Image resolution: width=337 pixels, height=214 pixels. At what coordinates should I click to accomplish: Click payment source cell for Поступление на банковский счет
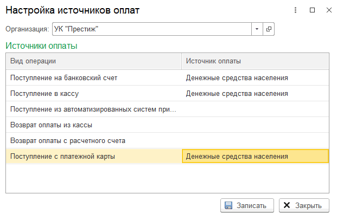(x=256, y=77)
